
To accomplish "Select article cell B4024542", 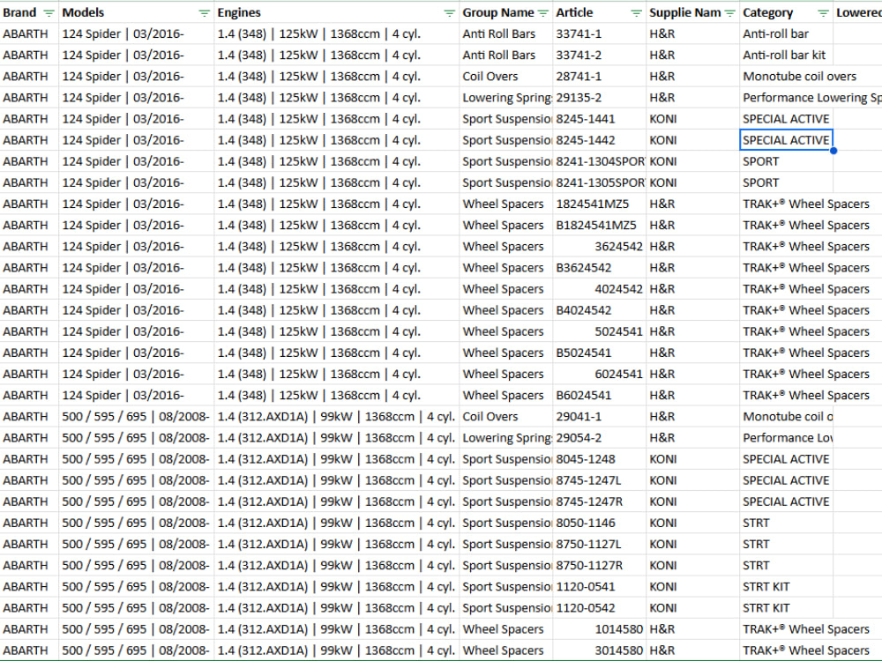I will tap(599, 310).
